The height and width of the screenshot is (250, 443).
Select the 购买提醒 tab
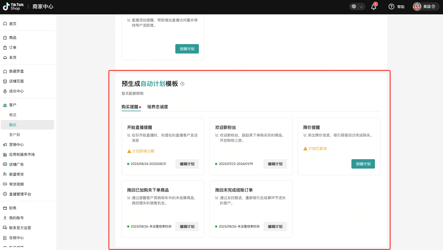click(x=130, y=107)
